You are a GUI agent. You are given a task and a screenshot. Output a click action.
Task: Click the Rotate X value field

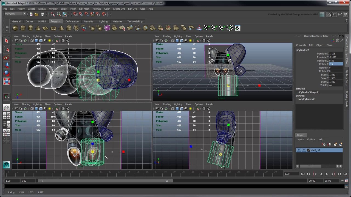(336, 64)
